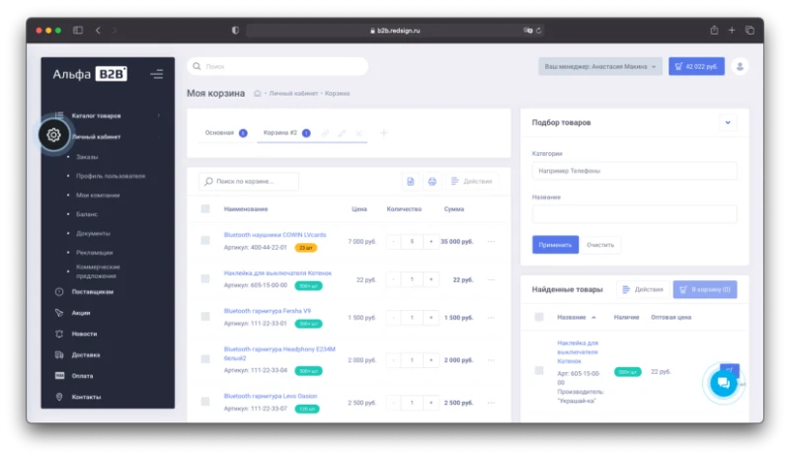This screenshot has height=459, width=790.
Task: Open the live chat bubble icon
Action: click(724, 383)
